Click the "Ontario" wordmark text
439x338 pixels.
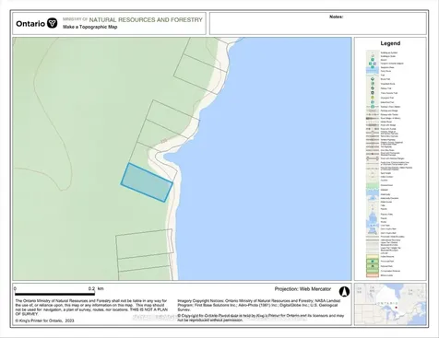point(30,24)
